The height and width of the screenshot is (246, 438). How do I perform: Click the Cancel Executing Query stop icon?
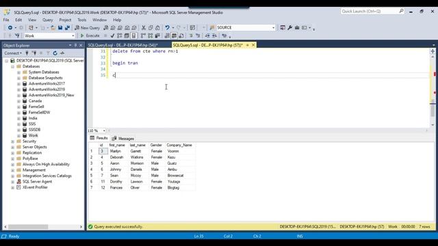pos(105,36)
